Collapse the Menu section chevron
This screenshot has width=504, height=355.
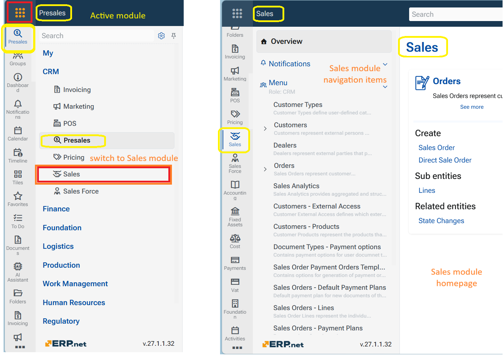pyautogui.click(x=385, y=87)
